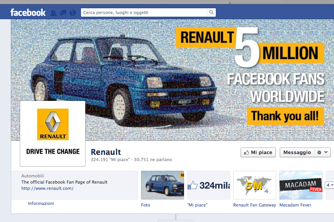
Task: Open the Foto car thumbnail
Action: (162, 185)
